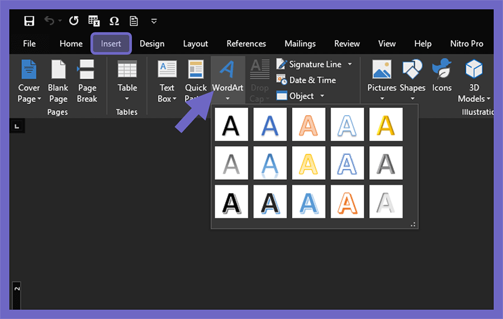
Task: Choose blue outlined WordArt in second row
Action: click(347, 163)
